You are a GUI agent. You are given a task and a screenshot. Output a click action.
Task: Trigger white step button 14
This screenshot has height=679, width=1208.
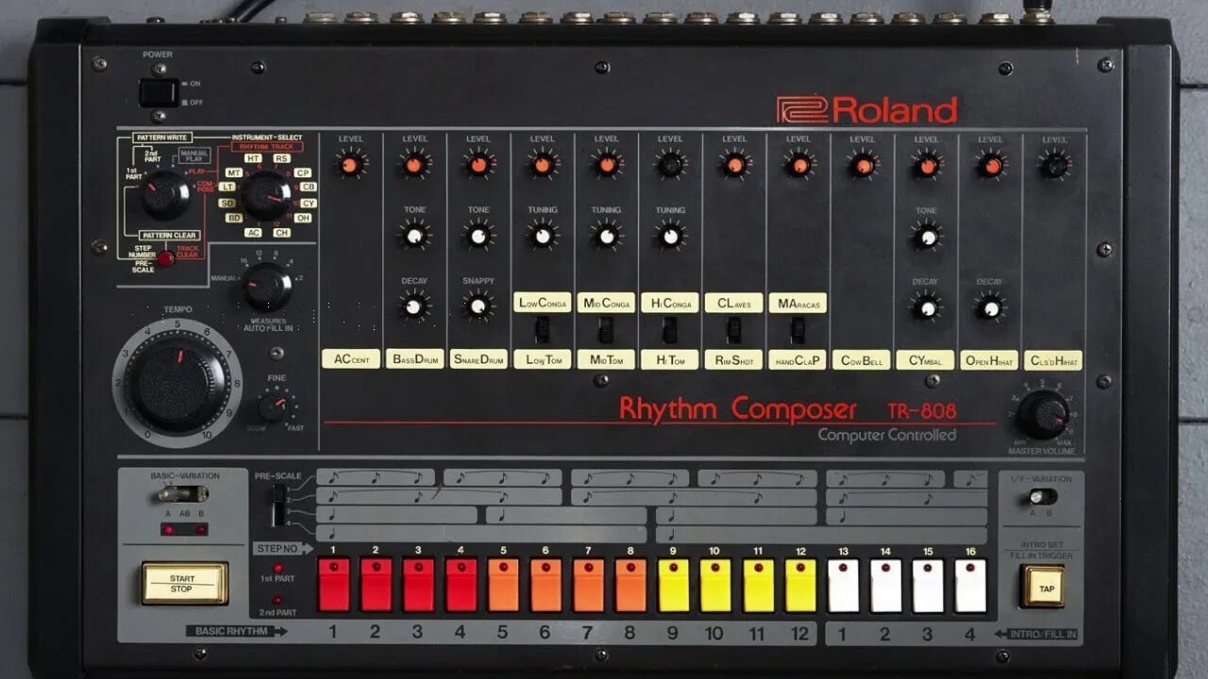tap(886, 585)
